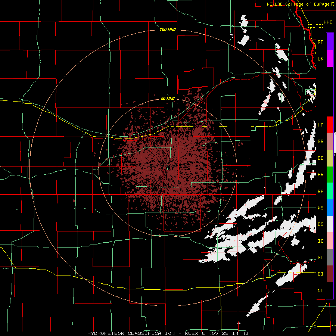Click the WS legend label
Viewport: 336px width, 336px height.
[x=320, y=208]
